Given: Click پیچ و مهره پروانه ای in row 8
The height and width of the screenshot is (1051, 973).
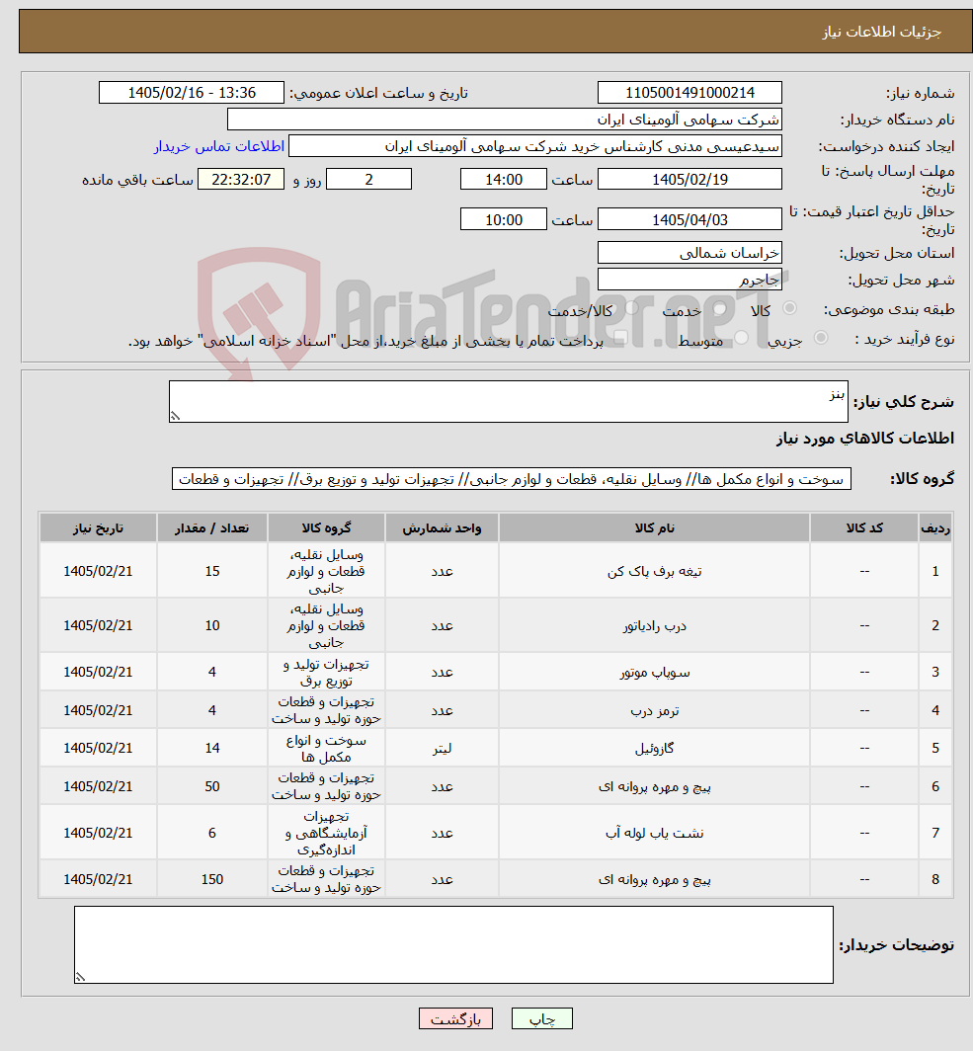Looking at the screenshot, I should point(654,879).
